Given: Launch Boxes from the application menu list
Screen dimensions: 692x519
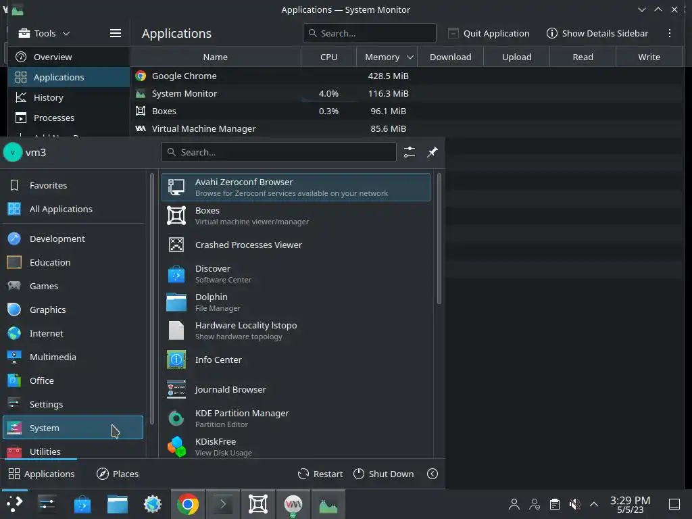Looking at the screenshot, I should pyautogui.click(x=296, y=216).
